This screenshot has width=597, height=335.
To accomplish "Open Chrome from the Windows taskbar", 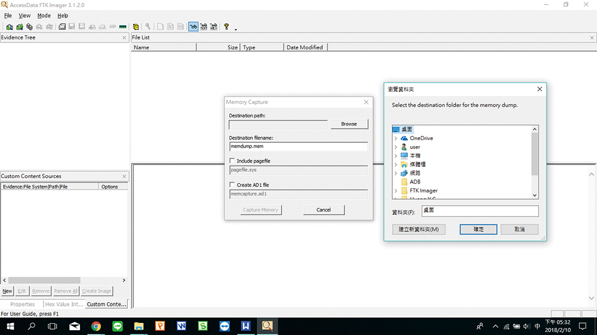I will point(96,326).
